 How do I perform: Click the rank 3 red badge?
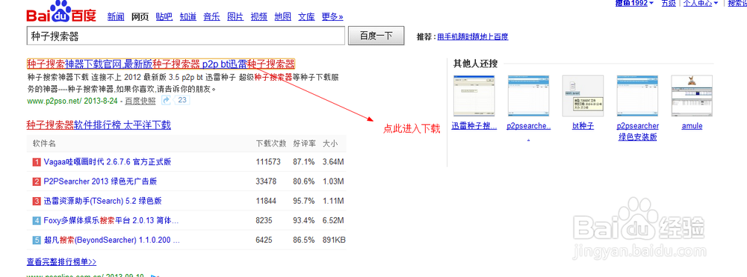tap(37, 201)
